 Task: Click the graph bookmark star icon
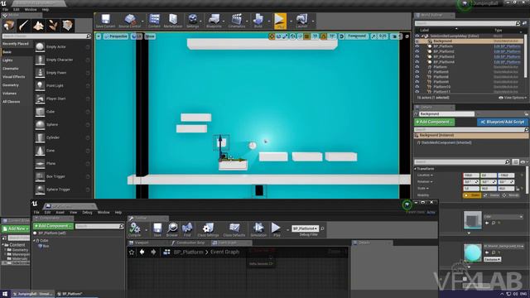tap(132, 252)
